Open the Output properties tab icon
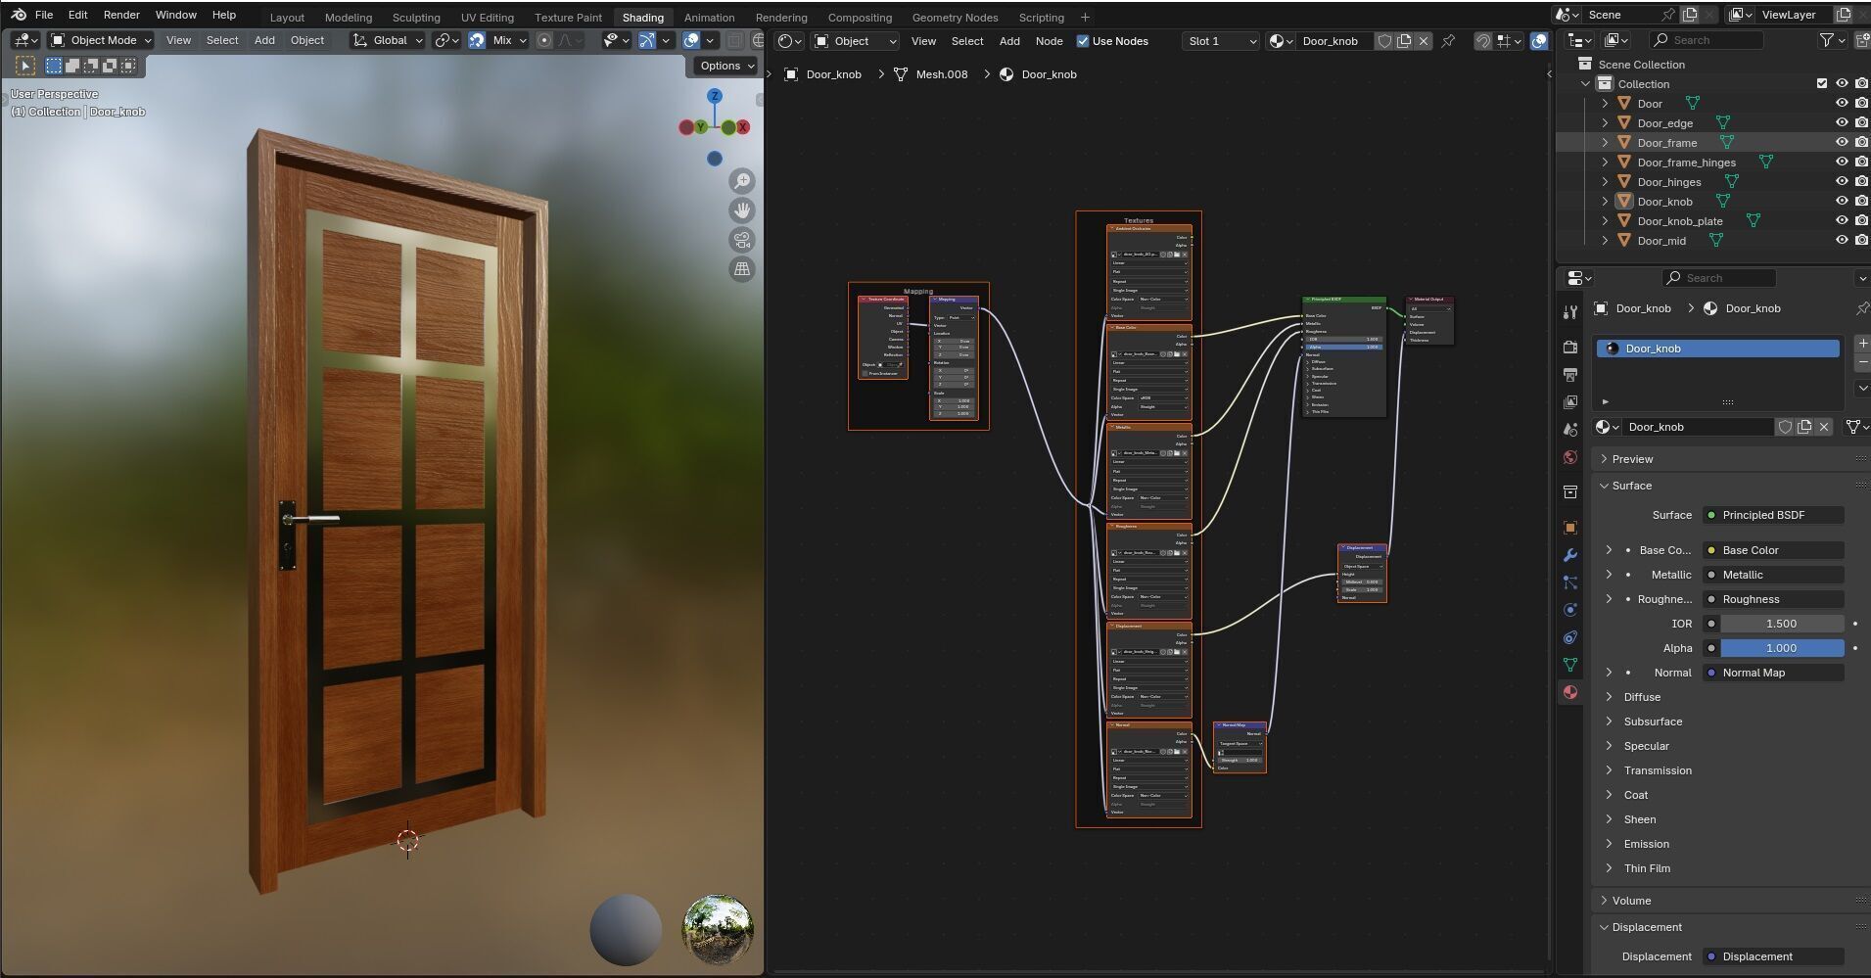The width and height of the screenshot is (1871, 978). point(1570,374)
